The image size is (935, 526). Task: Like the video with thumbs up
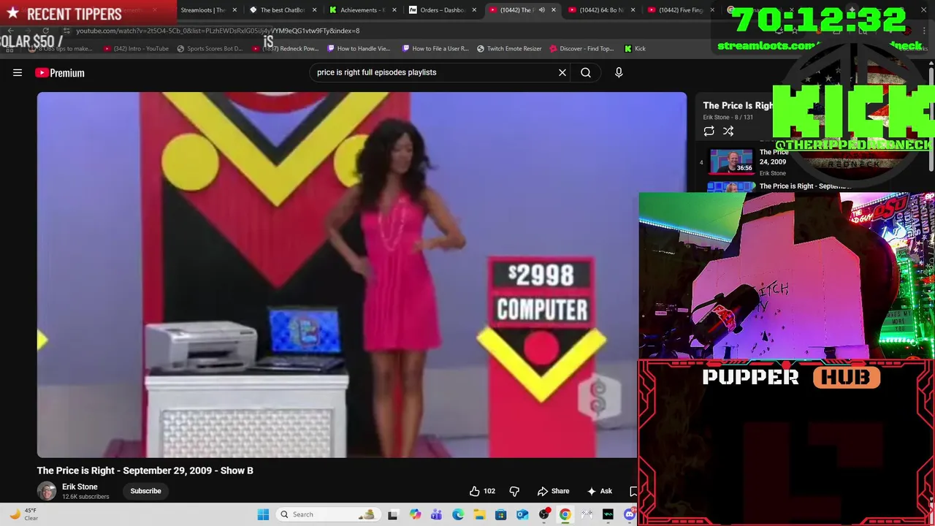point(482,491)
